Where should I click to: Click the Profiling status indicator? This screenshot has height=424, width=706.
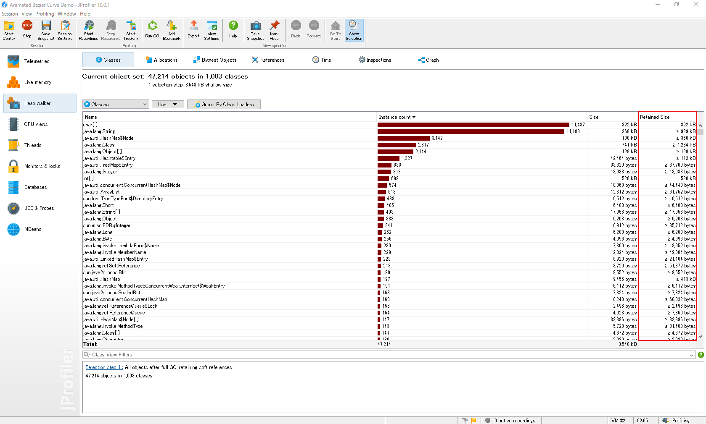tap(677, 420)
